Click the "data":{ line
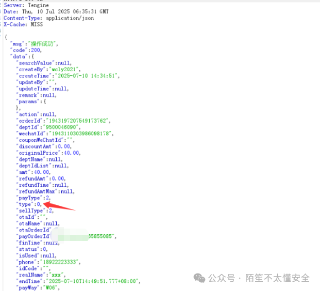Screen dimensions: 320x291 click(x=22, y=57)
